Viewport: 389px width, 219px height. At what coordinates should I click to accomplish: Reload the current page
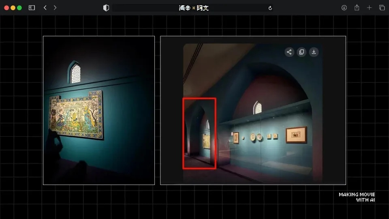tap(270, 8)
